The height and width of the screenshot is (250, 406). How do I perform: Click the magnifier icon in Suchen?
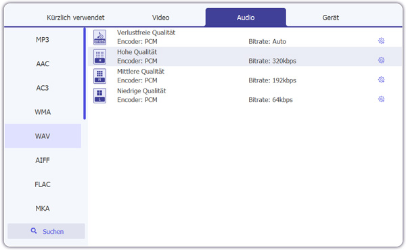(34, 230)
